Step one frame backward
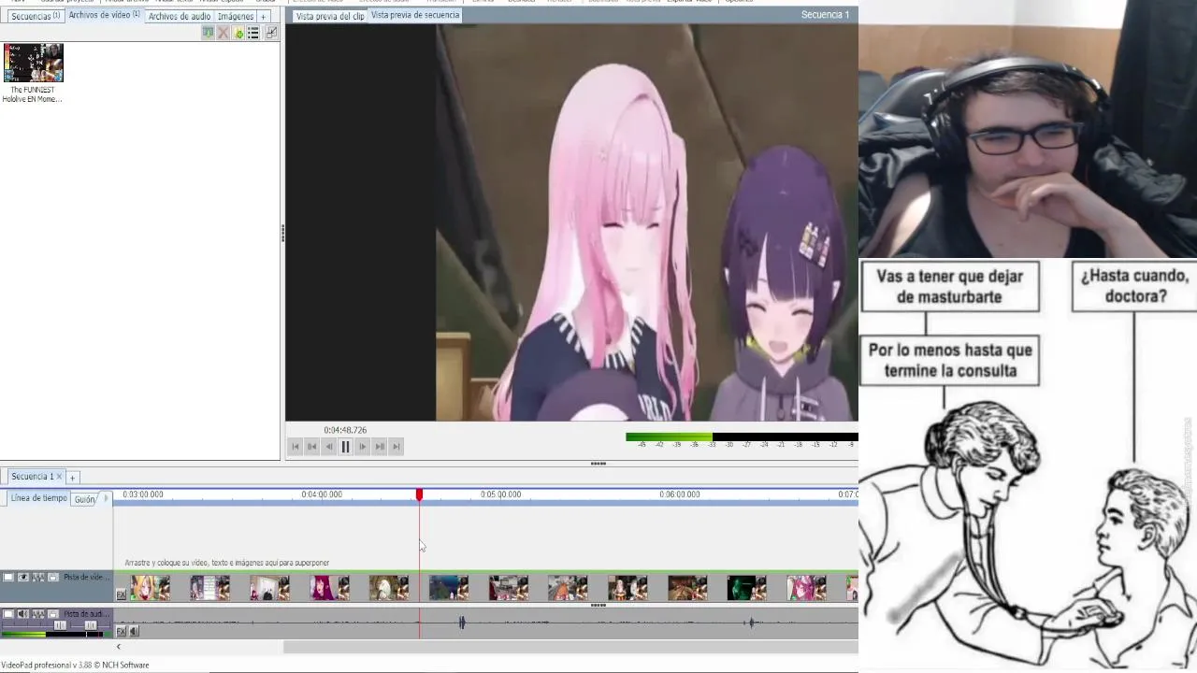Screen dimensions: 1197x673 (x=328, y=447)
